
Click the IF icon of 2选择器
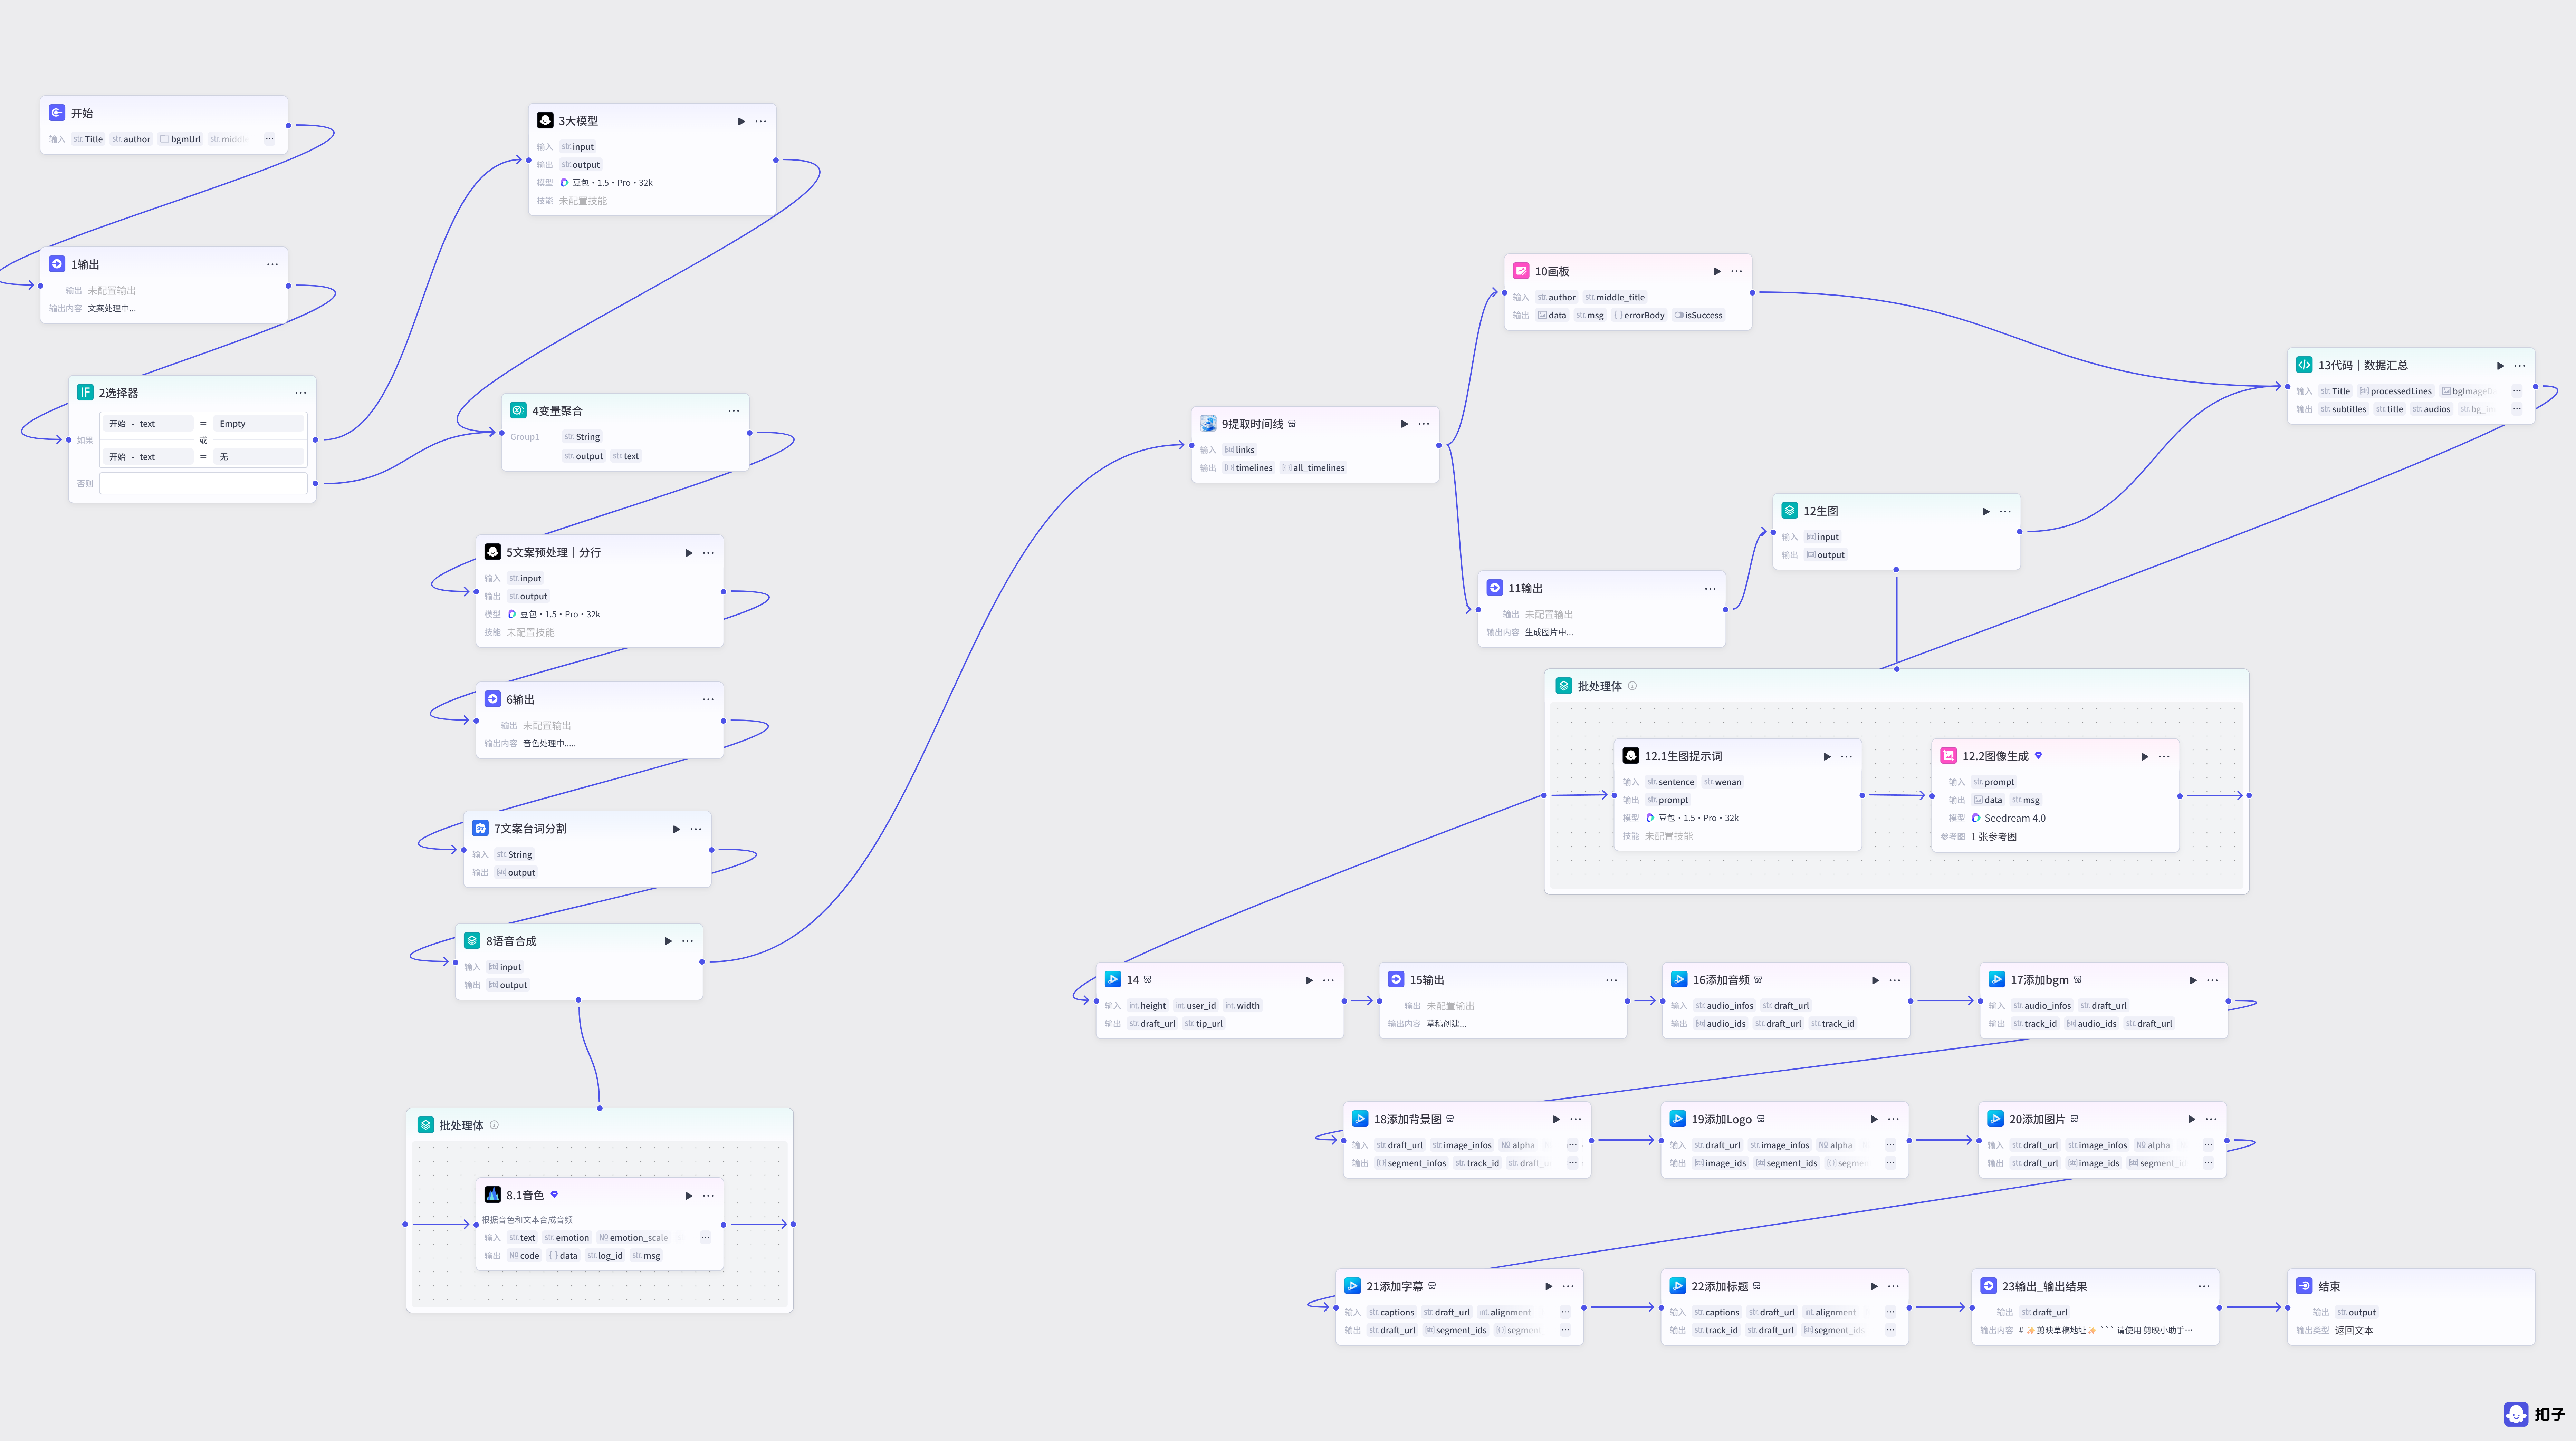pyautogui.click(x=85, y=393)
